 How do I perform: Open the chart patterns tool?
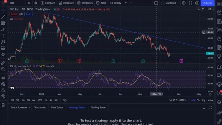pyautogui.click(x=3, y=42)
